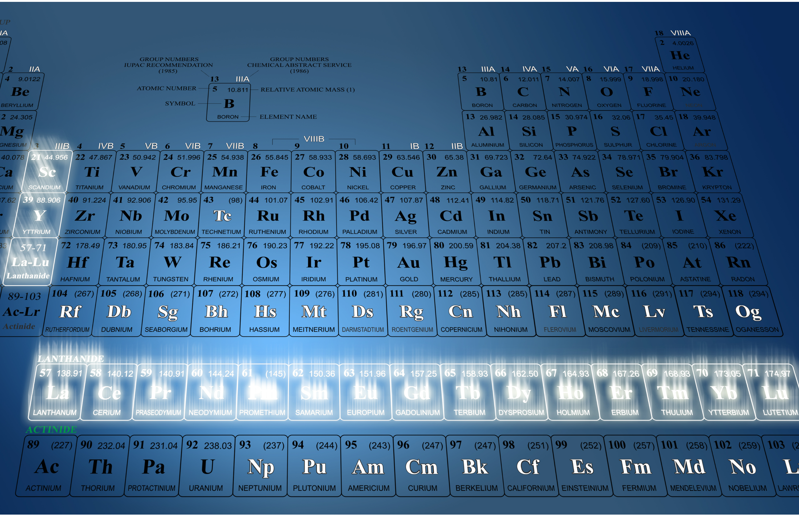Select the Titanium (Ti) element cell

pyautogui.click(x=91, y=172)
